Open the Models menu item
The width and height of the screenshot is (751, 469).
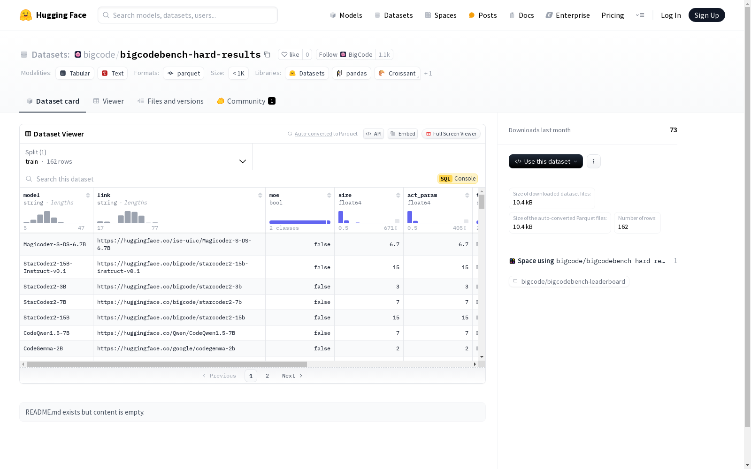[x=346, y=15]
